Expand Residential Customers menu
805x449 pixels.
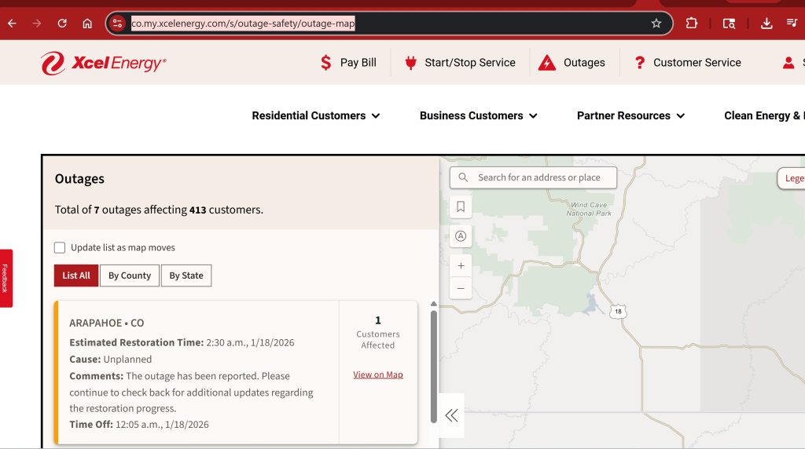(x=316, y=115)
